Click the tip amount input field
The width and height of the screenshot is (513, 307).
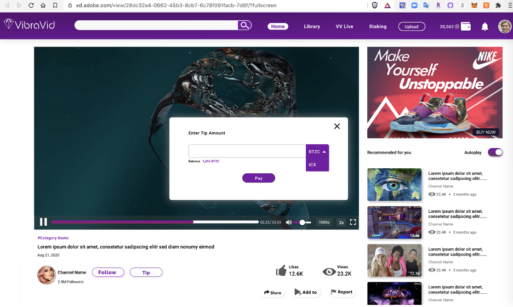point(247,151)
